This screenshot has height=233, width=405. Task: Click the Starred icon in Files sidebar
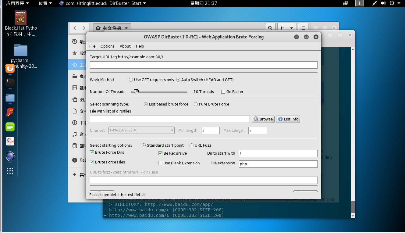(x=74, y=53)
